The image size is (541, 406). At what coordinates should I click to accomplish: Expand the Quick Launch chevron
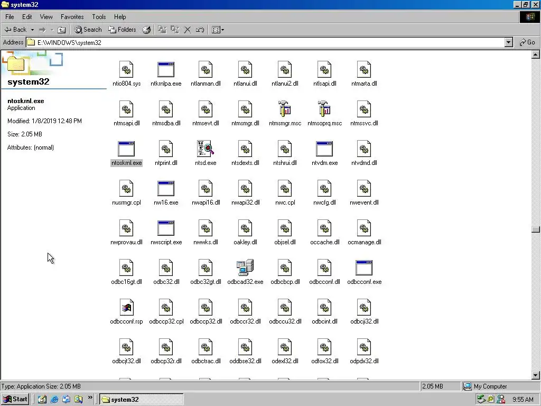point(90,398)
